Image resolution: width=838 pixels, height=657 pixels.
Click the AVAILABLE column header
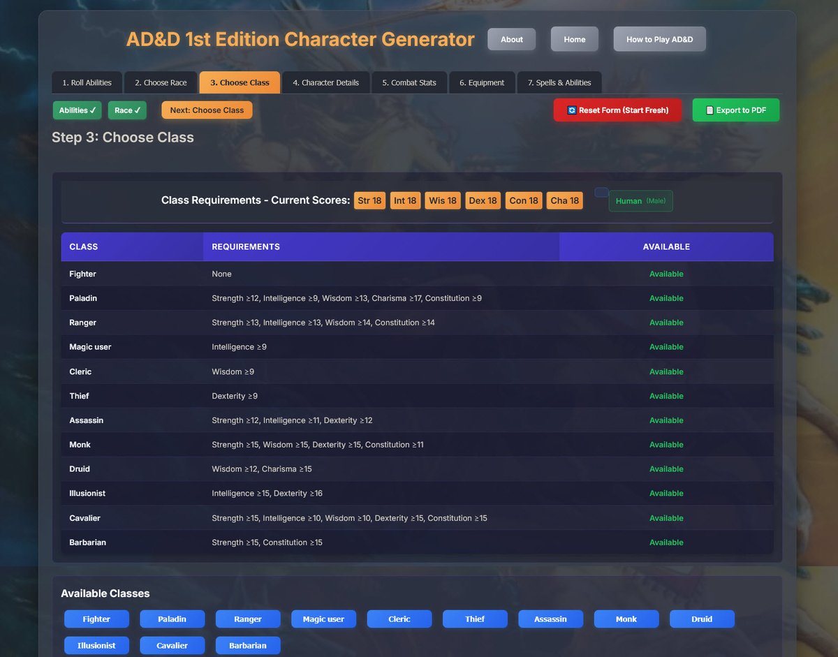tap(666, 246)
